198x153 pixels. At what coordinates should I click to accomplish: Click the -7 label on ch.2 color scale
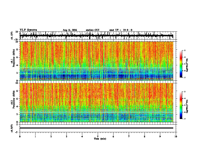pyautogui.click(x=184, y=119)
